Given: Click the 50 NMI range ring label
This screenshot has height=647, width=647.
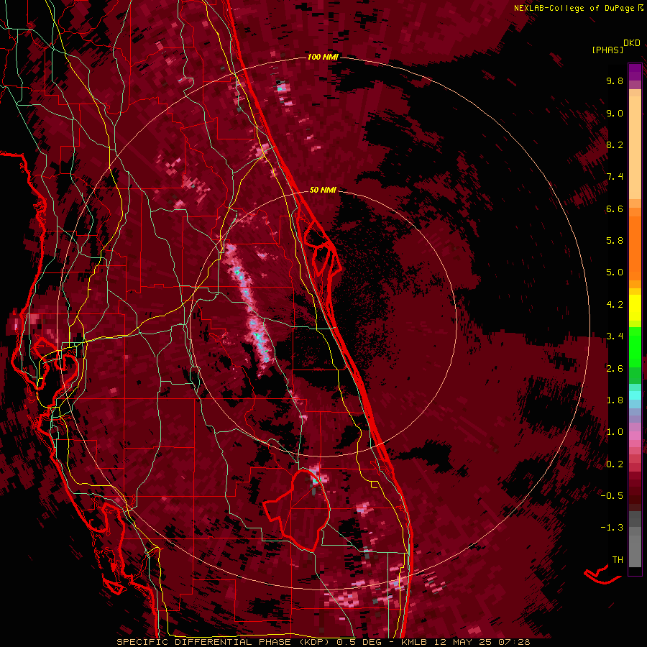Looking at the screenshot, I should tap(323, 190).
